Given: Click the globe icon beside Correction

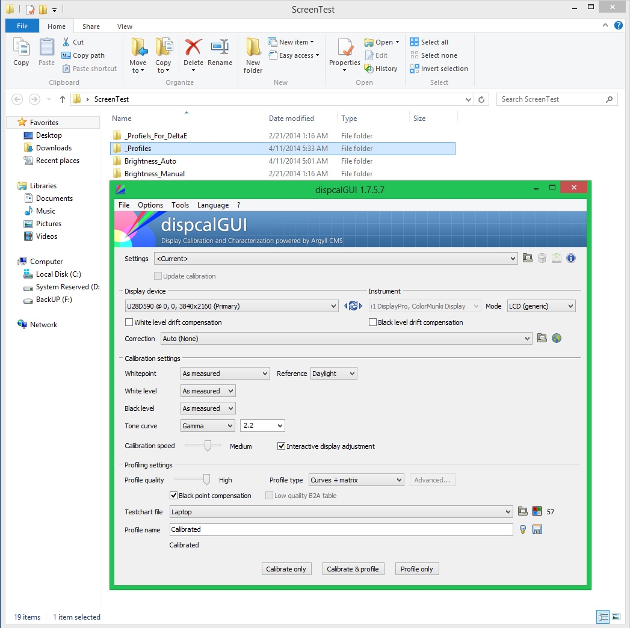Looking at the screenshot, I should [557, 338].
